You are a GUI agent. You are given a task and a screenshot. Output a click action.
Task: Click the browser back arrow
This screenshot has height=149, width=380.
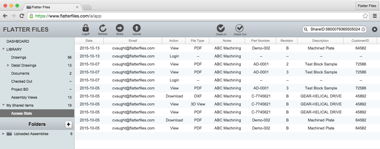point(5,16)
